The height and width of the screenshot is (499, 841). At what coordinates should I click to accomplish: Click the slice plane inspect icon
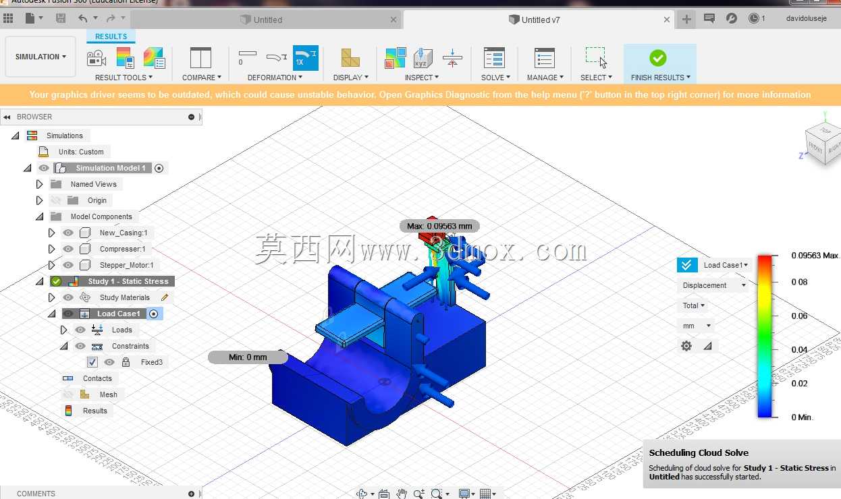(x=452, y=58)
